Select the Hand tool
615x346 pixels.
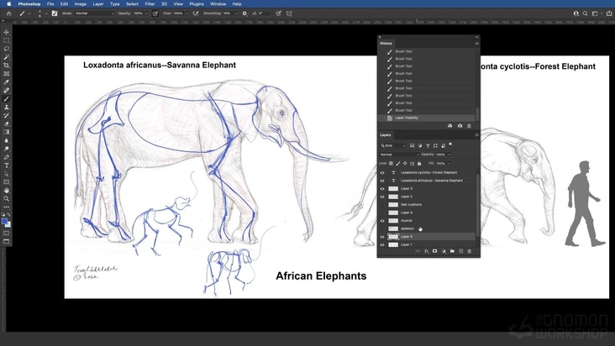click(6, 191)
